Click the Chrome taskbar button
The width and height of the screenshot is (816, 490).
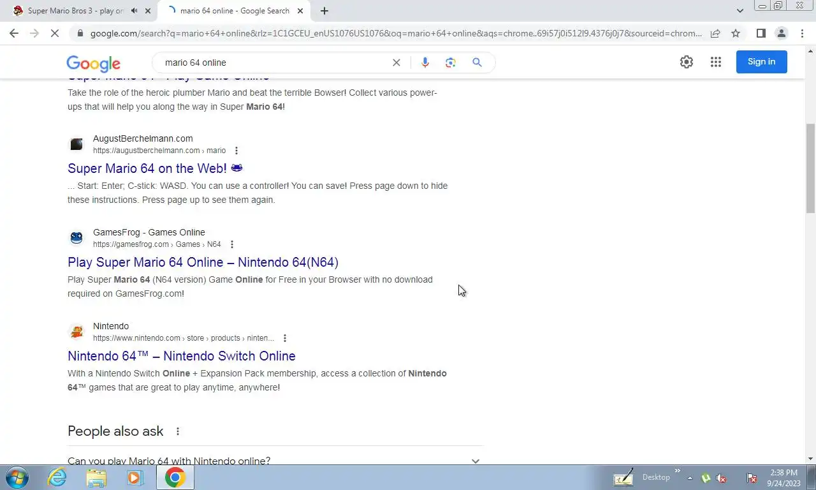[x=175, y=477]
